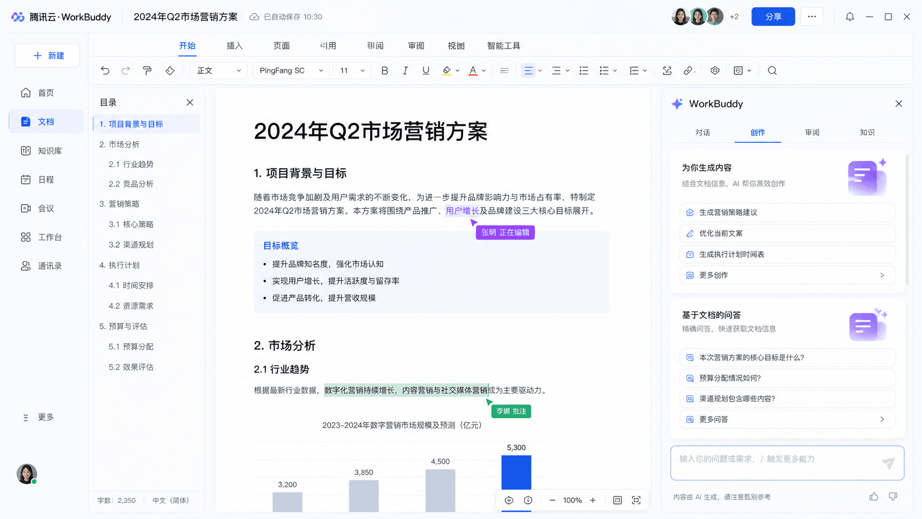The width and height of the screenshot is (922, 519).
Task: Open 通讯录 in the sidebar
Action: (46, 266)
